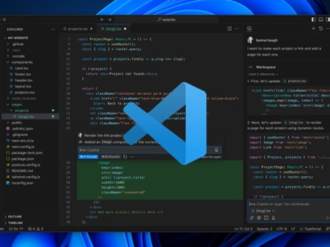Viewport: 330px width, 247px height.
Task: Open projects.tsx under components in explorer
Action: (x=30, y=92)
